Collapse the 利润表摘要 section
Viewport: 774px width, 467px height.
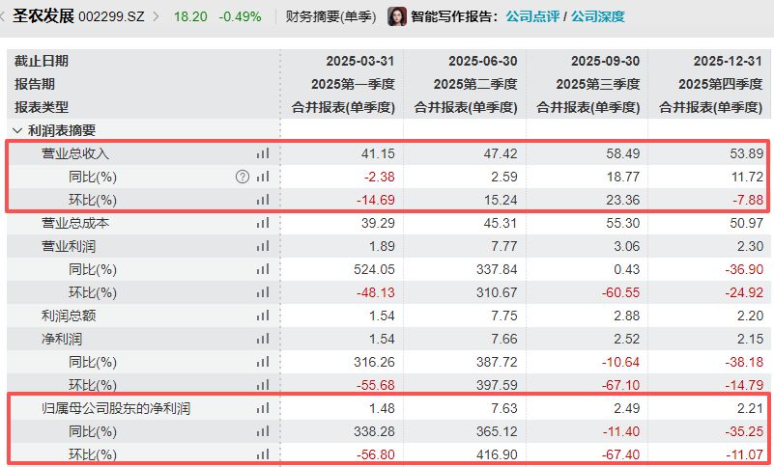[x=16, y=130]
